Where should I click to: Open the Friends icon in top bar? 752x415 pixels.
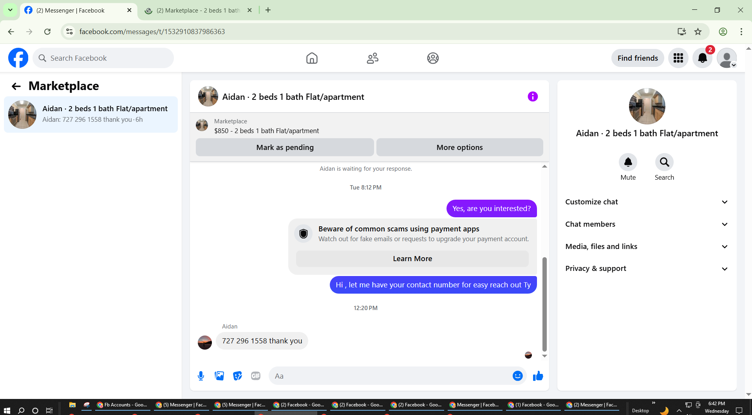tap(372, 58)
